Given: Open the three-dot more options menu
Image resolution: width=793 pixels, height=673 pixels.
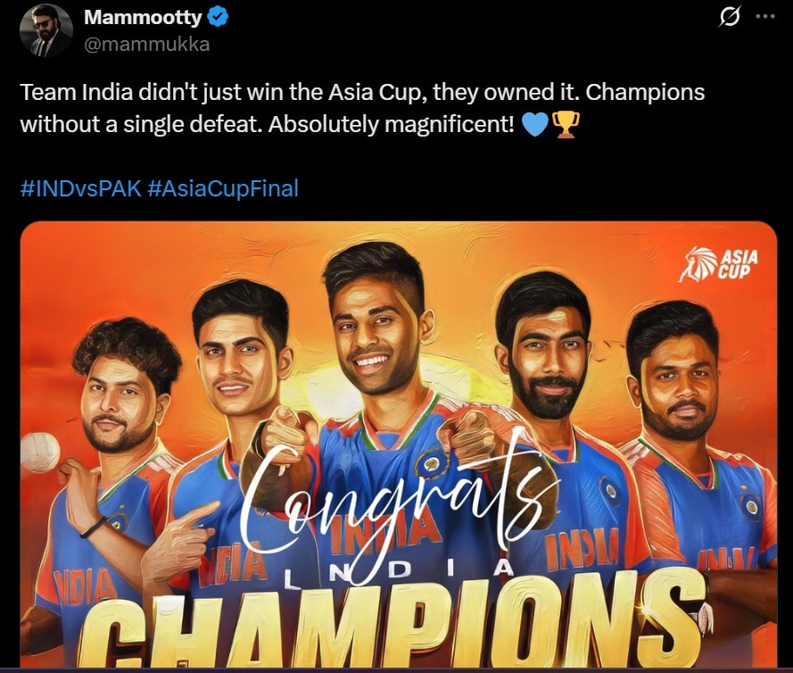Looking at the screenshot, I should (x=765, y=17).
